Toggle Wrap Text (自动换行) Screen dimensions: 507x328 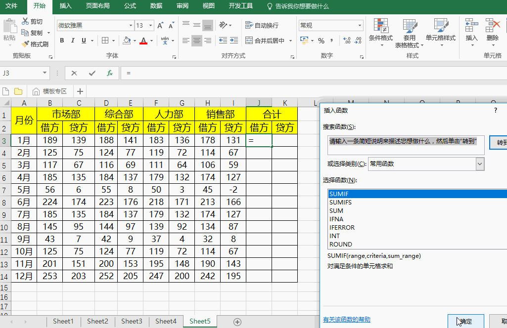point(262,26)
